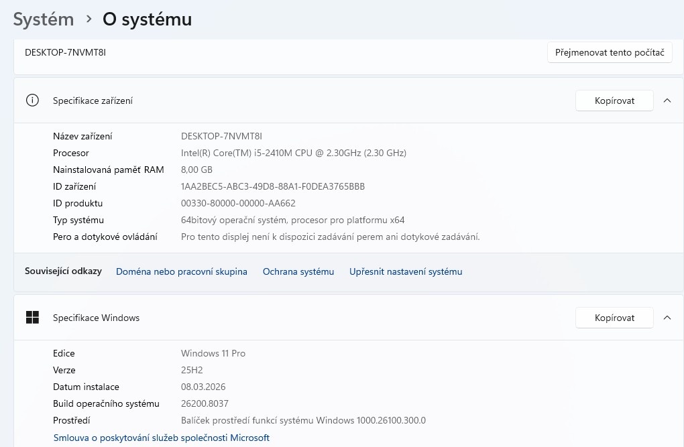
Task: Select the version value 25H2
Action: click(192, 370)
